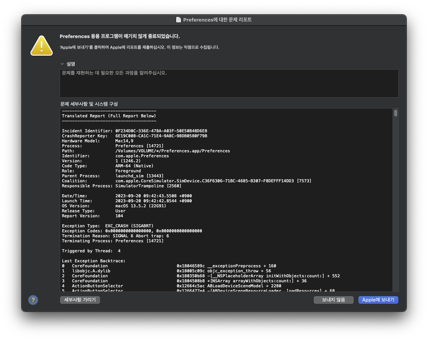
Task: Click the Hardware Model value Mac14,9
Action: tap(124, 141)
